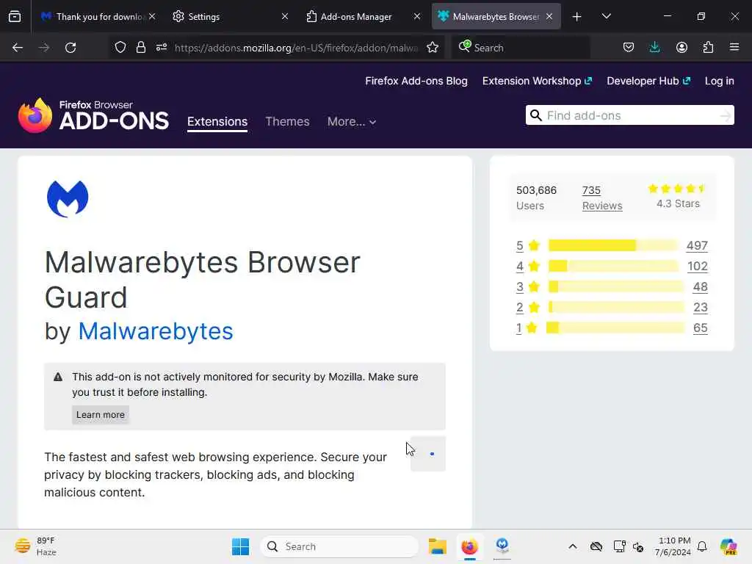The width and height of the screenshot is (752, 564).
Task: Switch to Add-ons Manager tab
Action: click(364, 16)
